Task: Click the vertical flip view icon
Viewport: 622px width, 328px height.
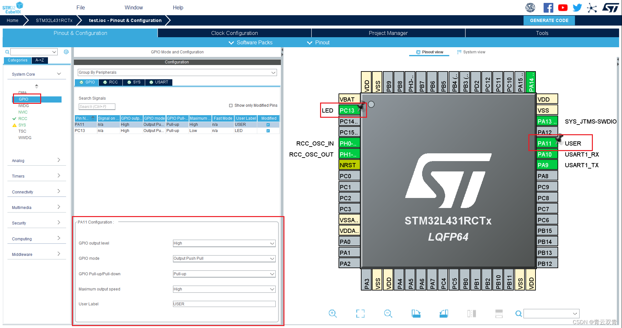Action: click(x=499, y=313)
